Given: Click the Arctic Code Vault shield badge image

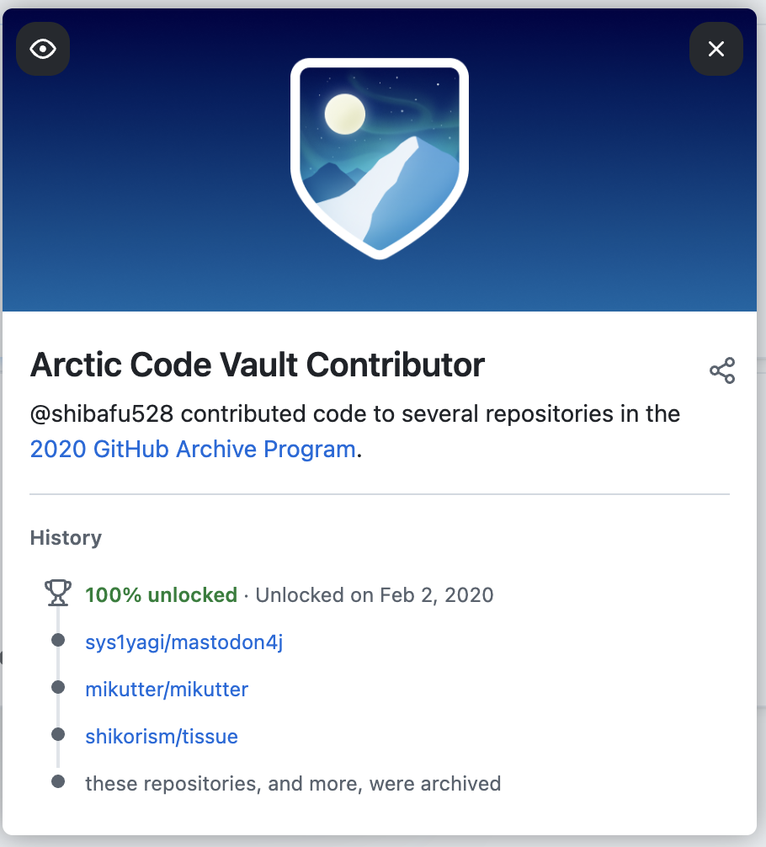Looking at the screenshot, I should pos(380,158).
